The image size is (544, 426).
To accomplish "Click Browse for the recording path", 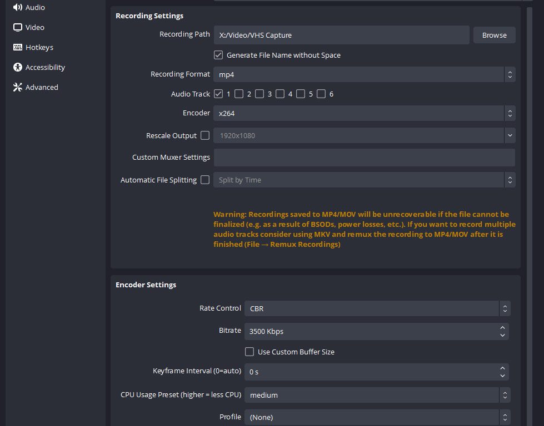I will point(494,35).
